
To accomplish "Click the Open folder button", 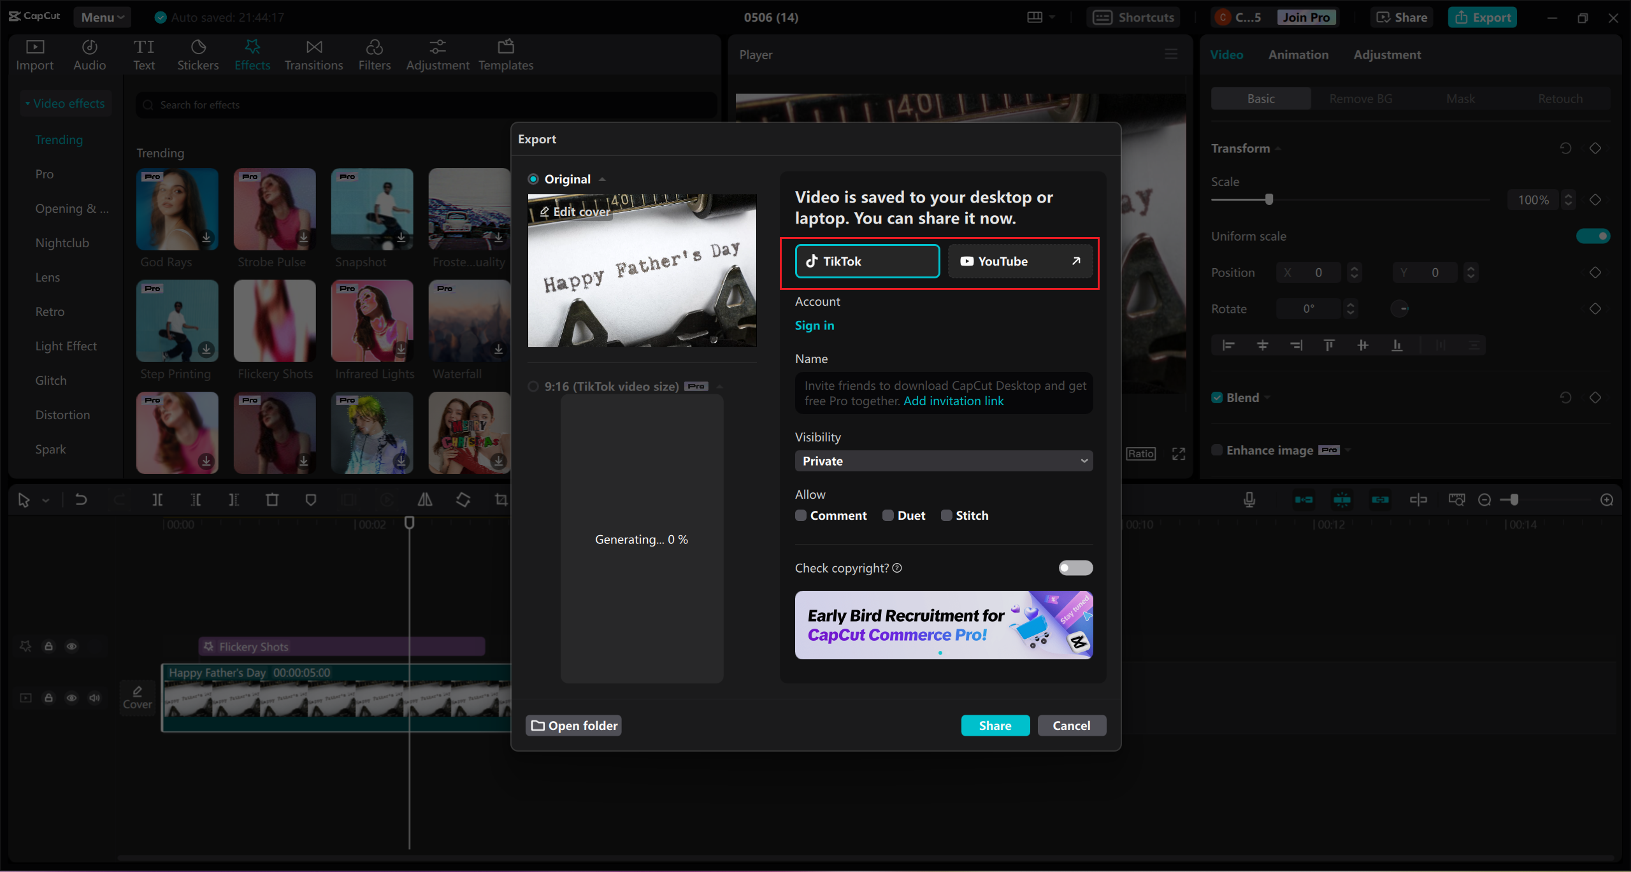I will [574, 725].
